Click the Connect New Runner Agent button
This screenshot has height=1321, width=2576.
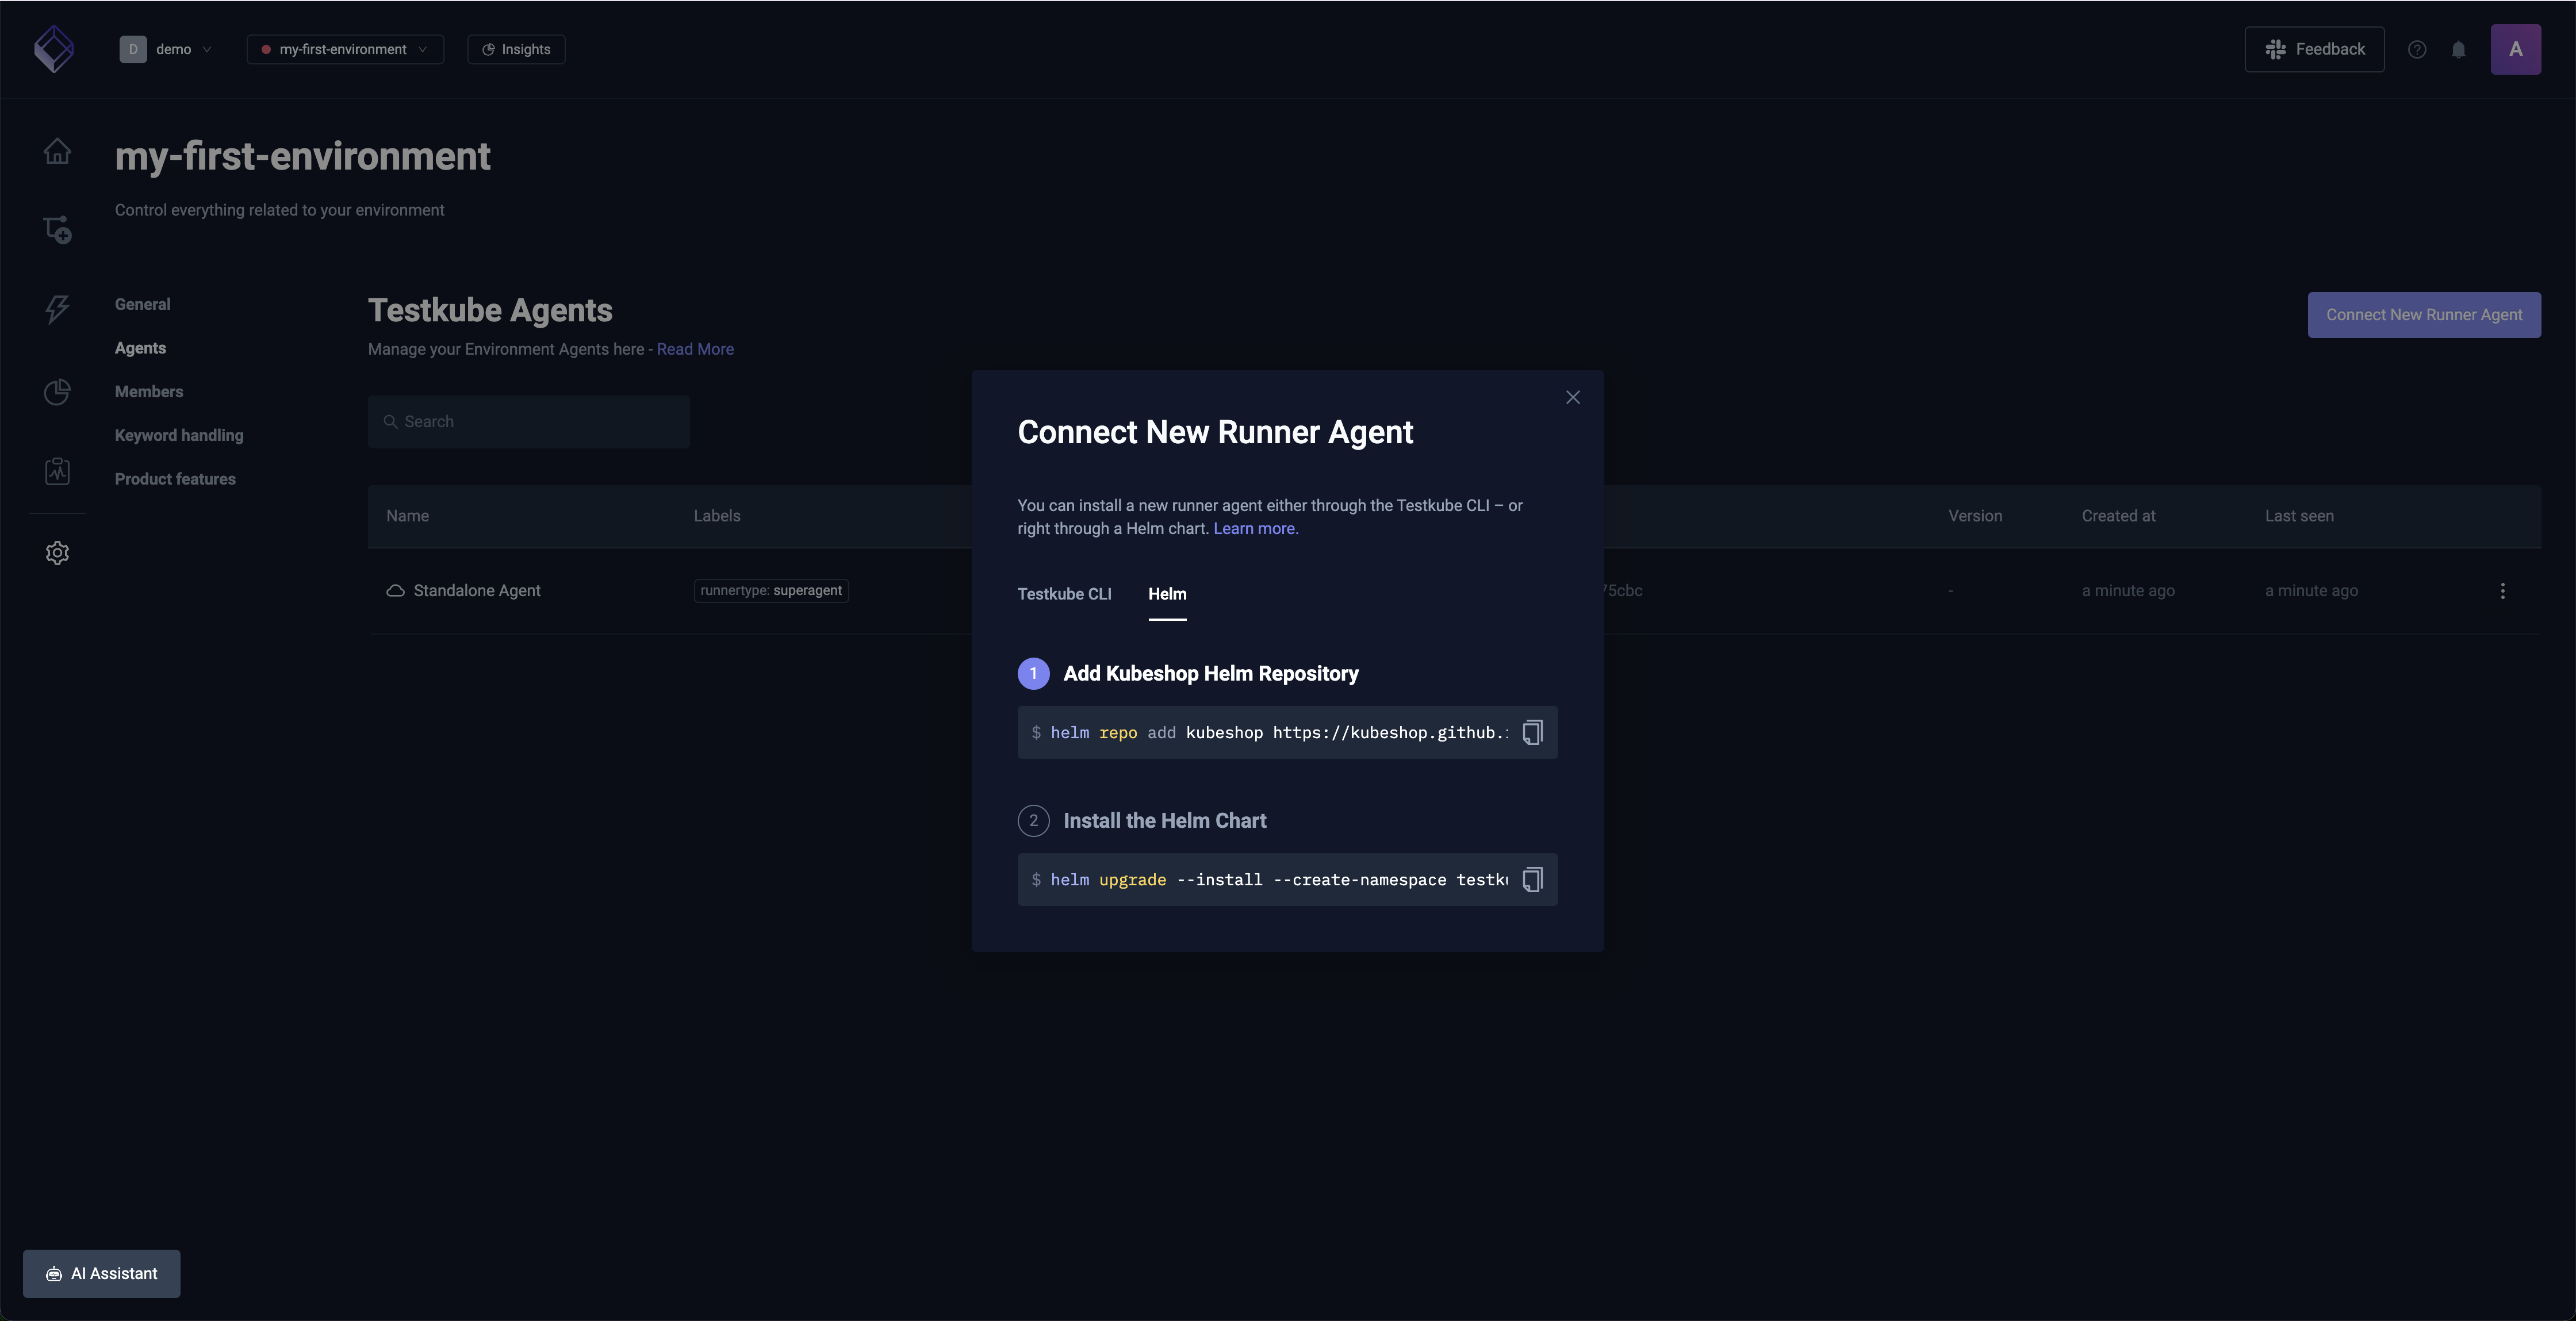(2425, 314)
